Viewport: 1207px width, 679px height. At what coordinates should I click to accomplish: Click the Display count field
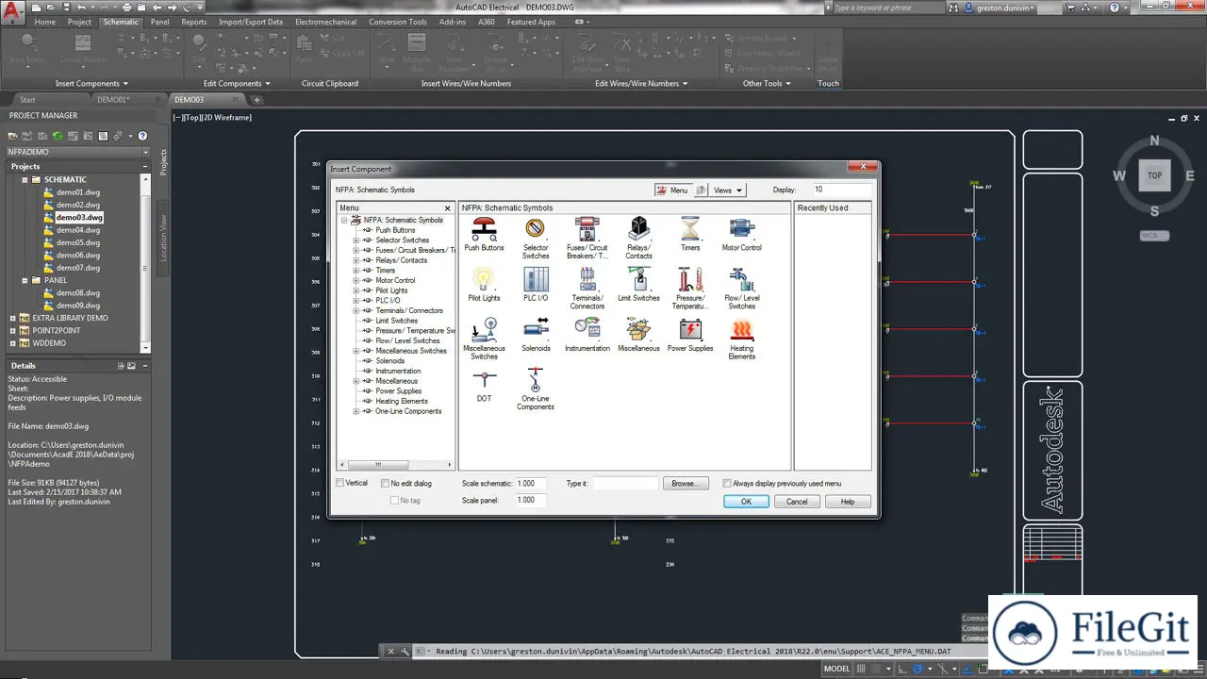click(841, 190)
